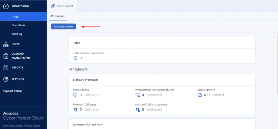Click the Workstations 0 / Unlimited value
This screenshot has height=129, width=278.
pyautogui.click(x=90, y=95)
